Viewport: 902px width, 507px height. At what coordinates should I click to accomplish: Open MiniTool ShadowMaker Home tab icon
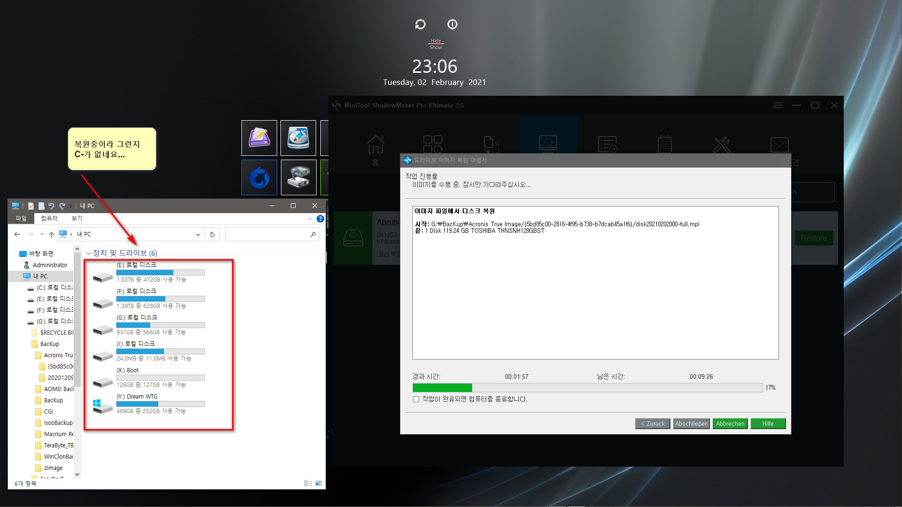point(375,145)
